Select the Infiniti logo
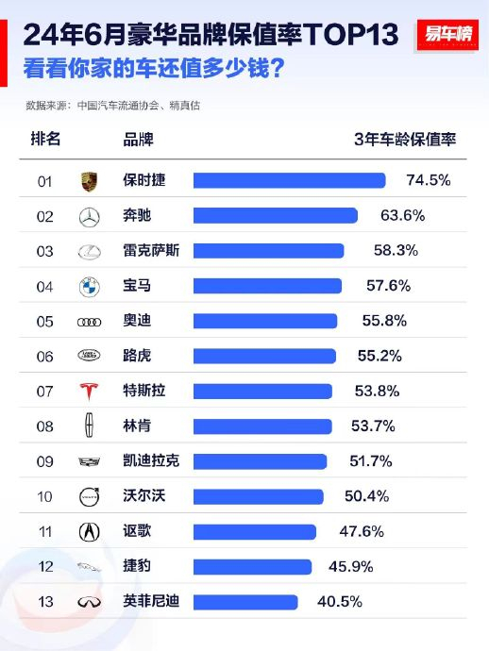The width and height of the screenshot is (489, 651). click(x=89, y=602)
